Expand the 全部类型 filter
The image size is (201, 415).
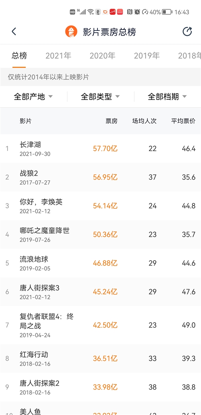(100, 97)
